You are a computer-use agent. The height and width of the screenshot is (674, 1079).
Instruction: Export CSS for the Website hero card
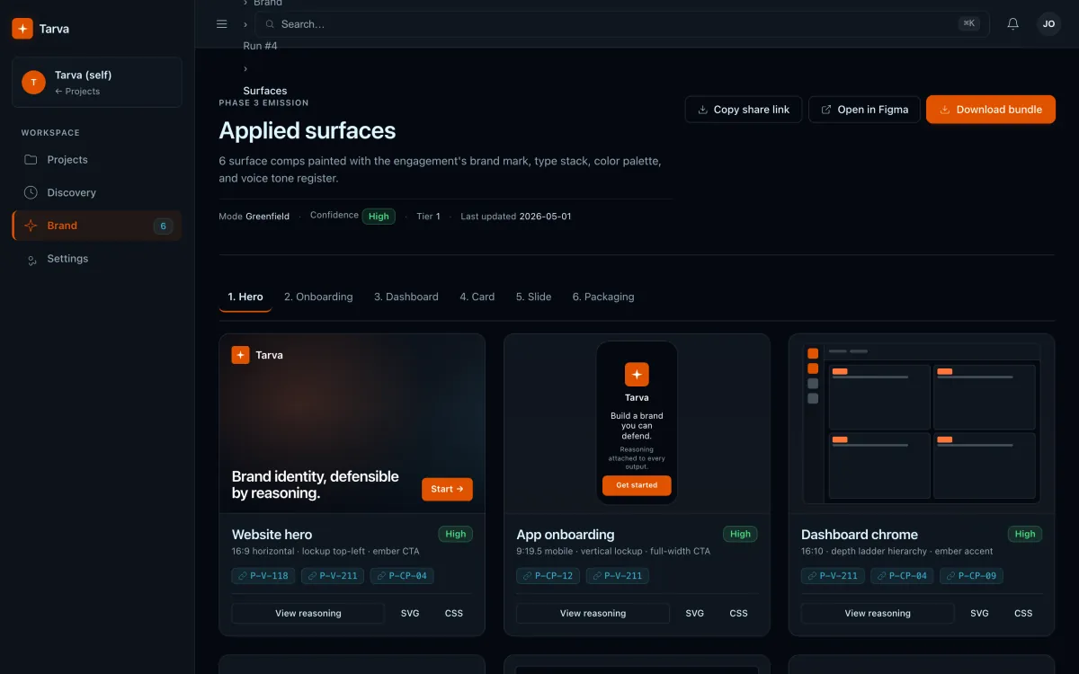(x=454, y=614)
